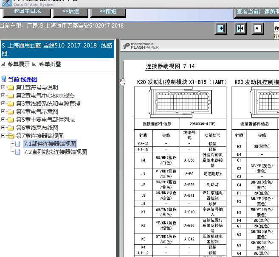
Task: Open 第2章电气中心标示视图 chapter label
Action: click(x=45, y=95)
